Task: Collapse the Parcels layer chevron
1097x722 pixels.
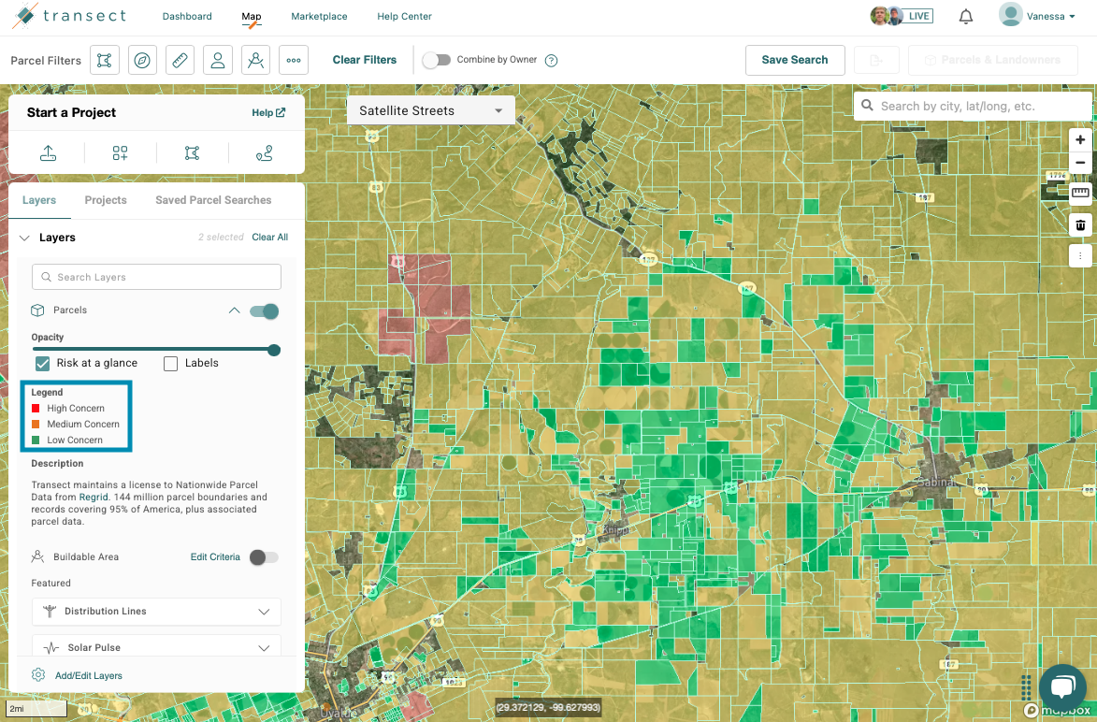Action: [x=234, y=310]
